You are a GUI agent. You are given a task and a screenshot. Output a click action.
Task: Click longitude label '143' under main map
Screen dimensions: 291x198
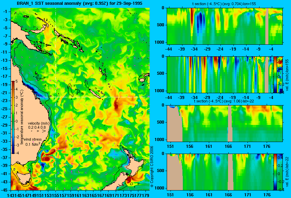(x=10, y=195)
